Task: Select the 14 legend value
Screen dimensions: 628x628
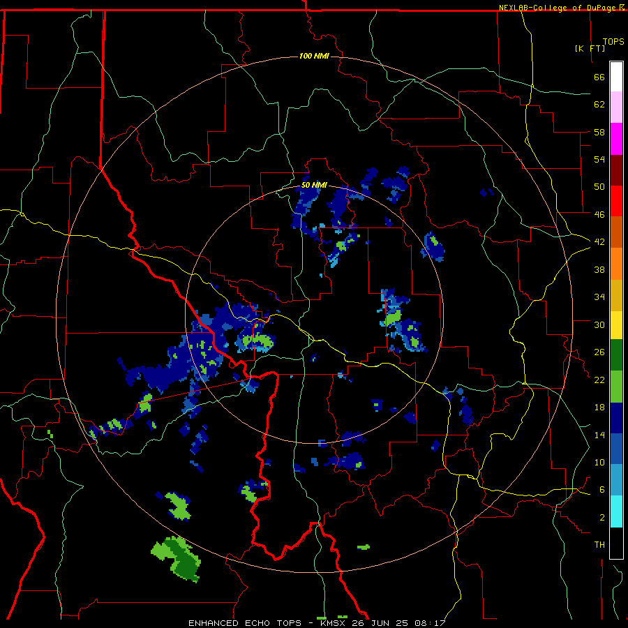Action: coord(599,435)
